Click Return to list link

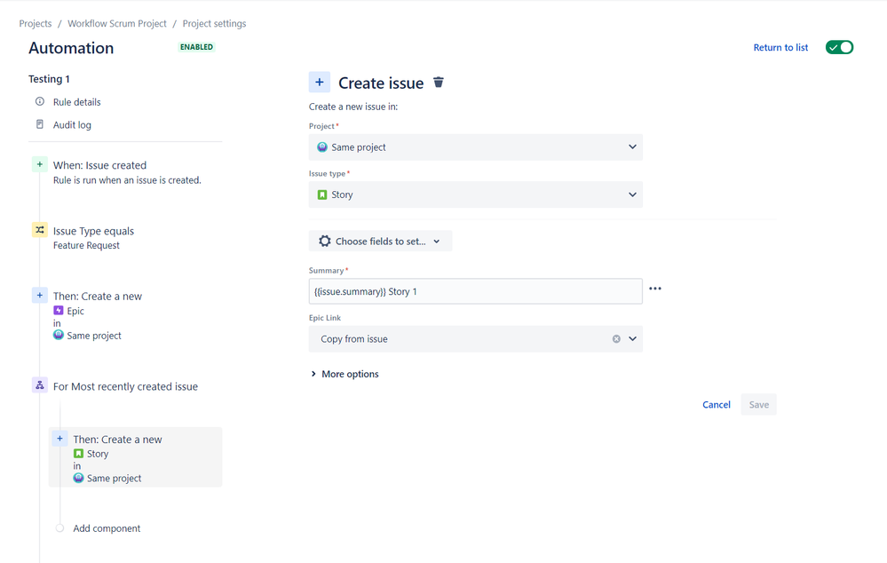pyautogui.click(x=780, y=48)
